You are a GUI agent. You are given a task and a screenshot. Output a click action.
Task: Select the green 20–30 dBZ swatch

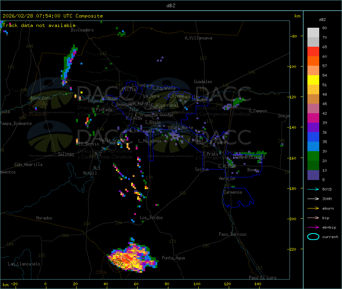click(x=313, y=156)
